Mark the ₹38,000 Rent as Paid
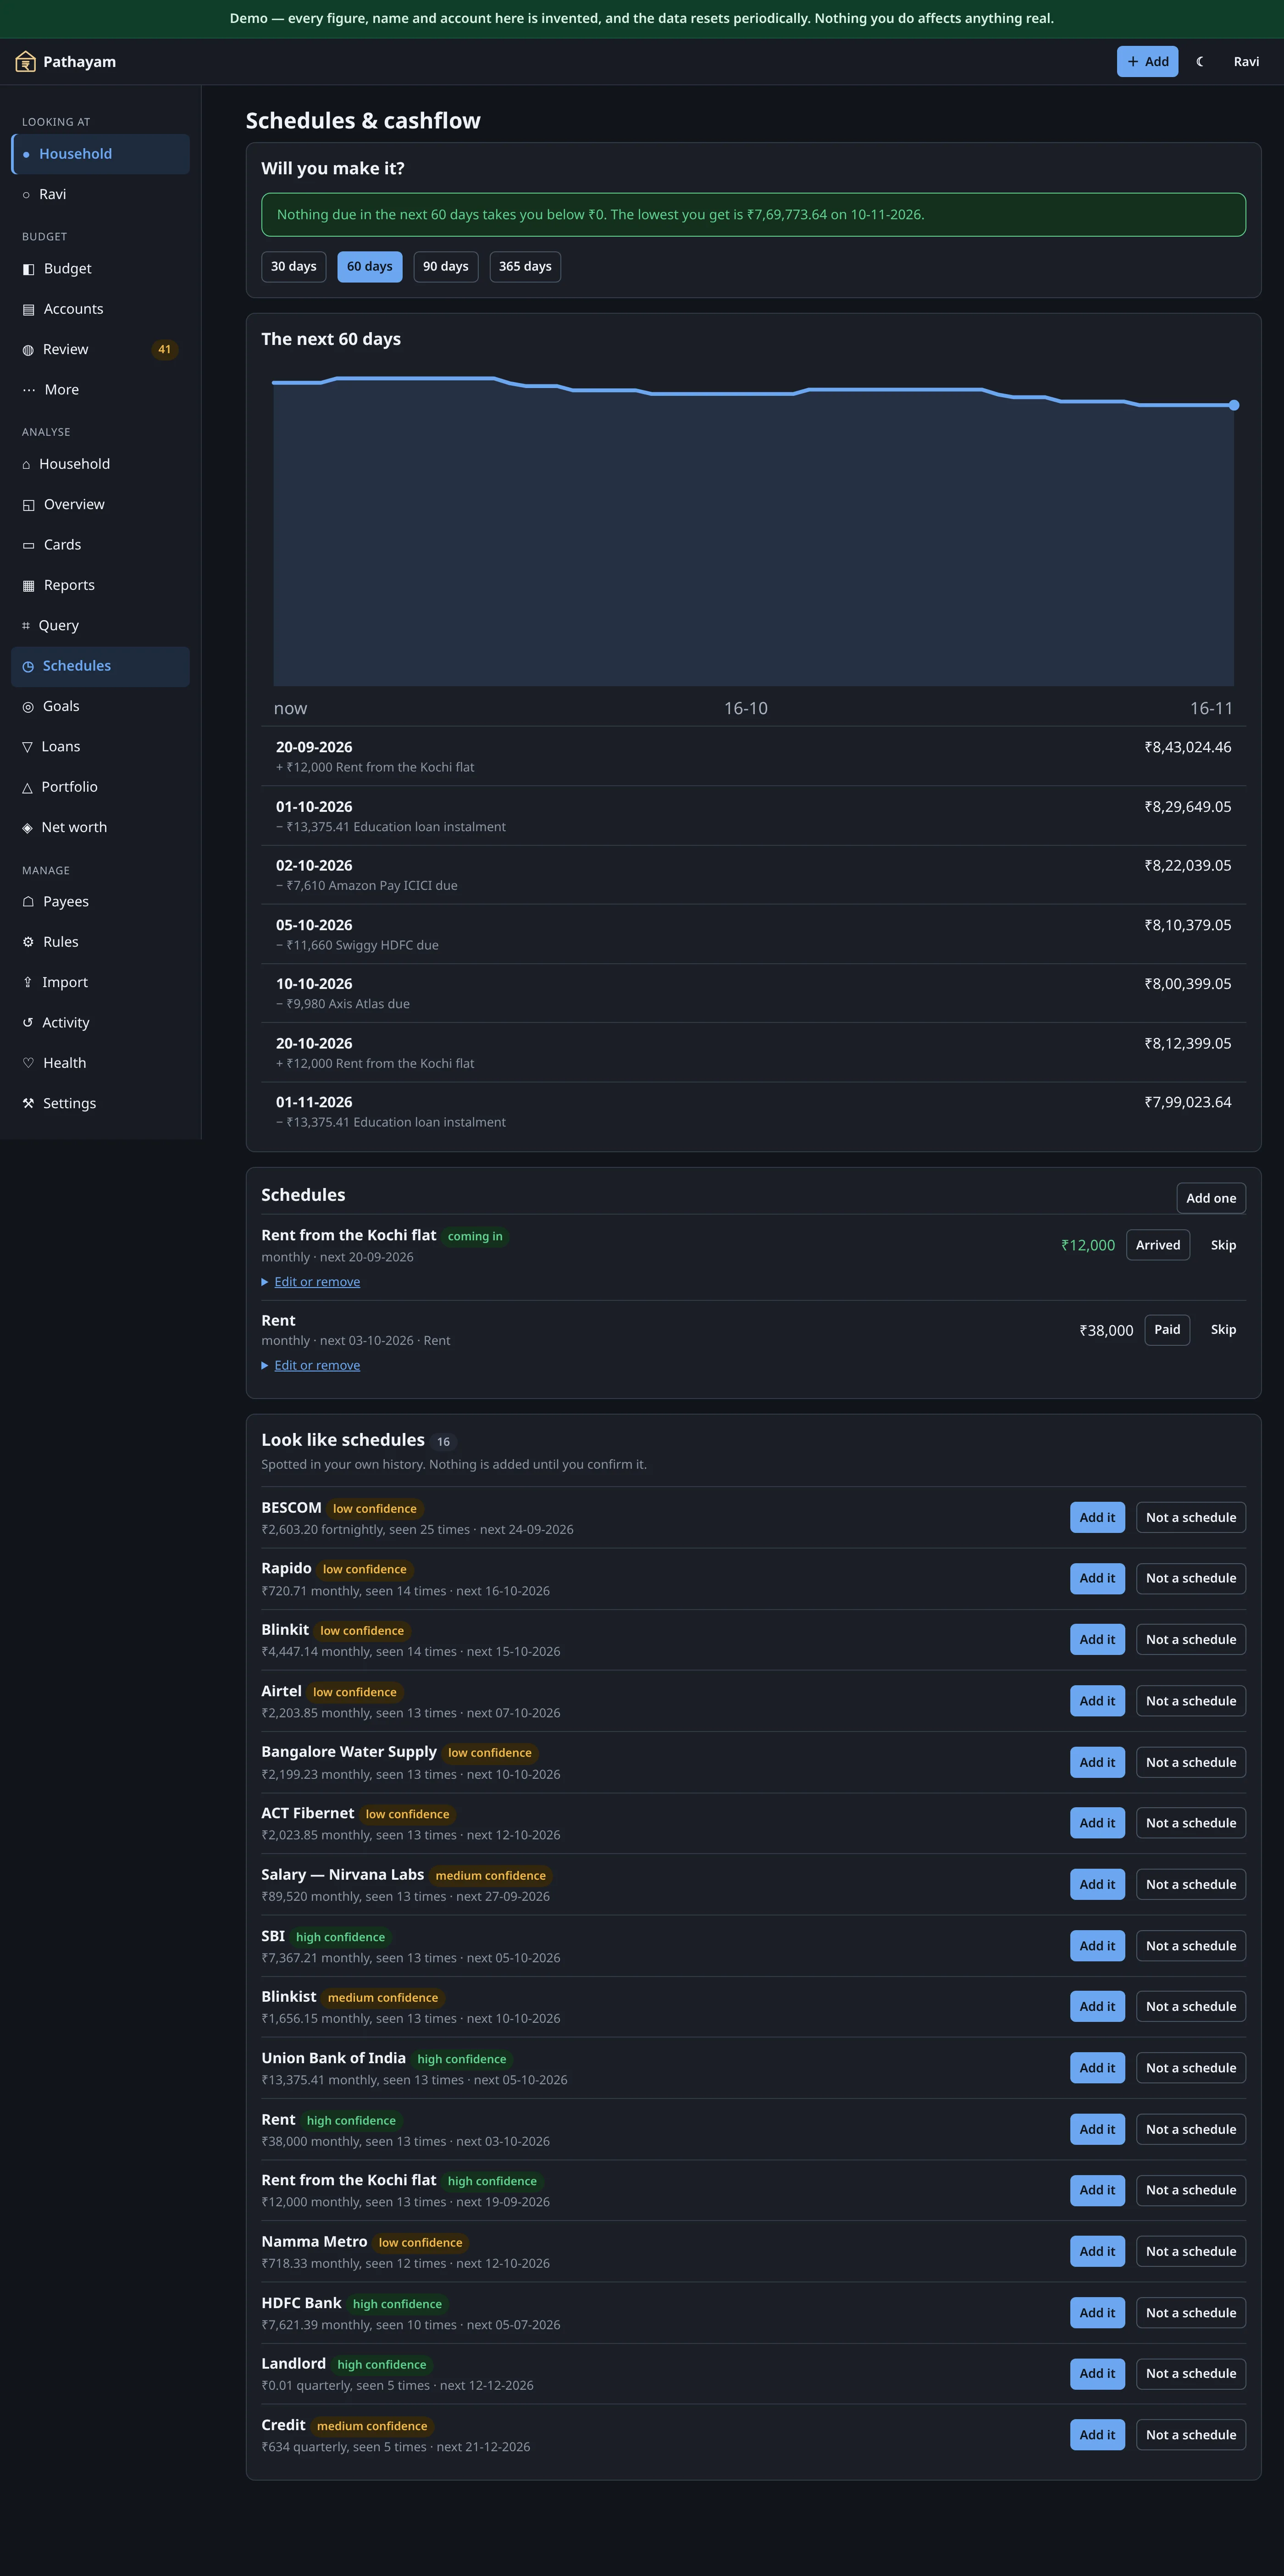1284x2576 pixels. pyautogui.click(x=1167, y=1330)
